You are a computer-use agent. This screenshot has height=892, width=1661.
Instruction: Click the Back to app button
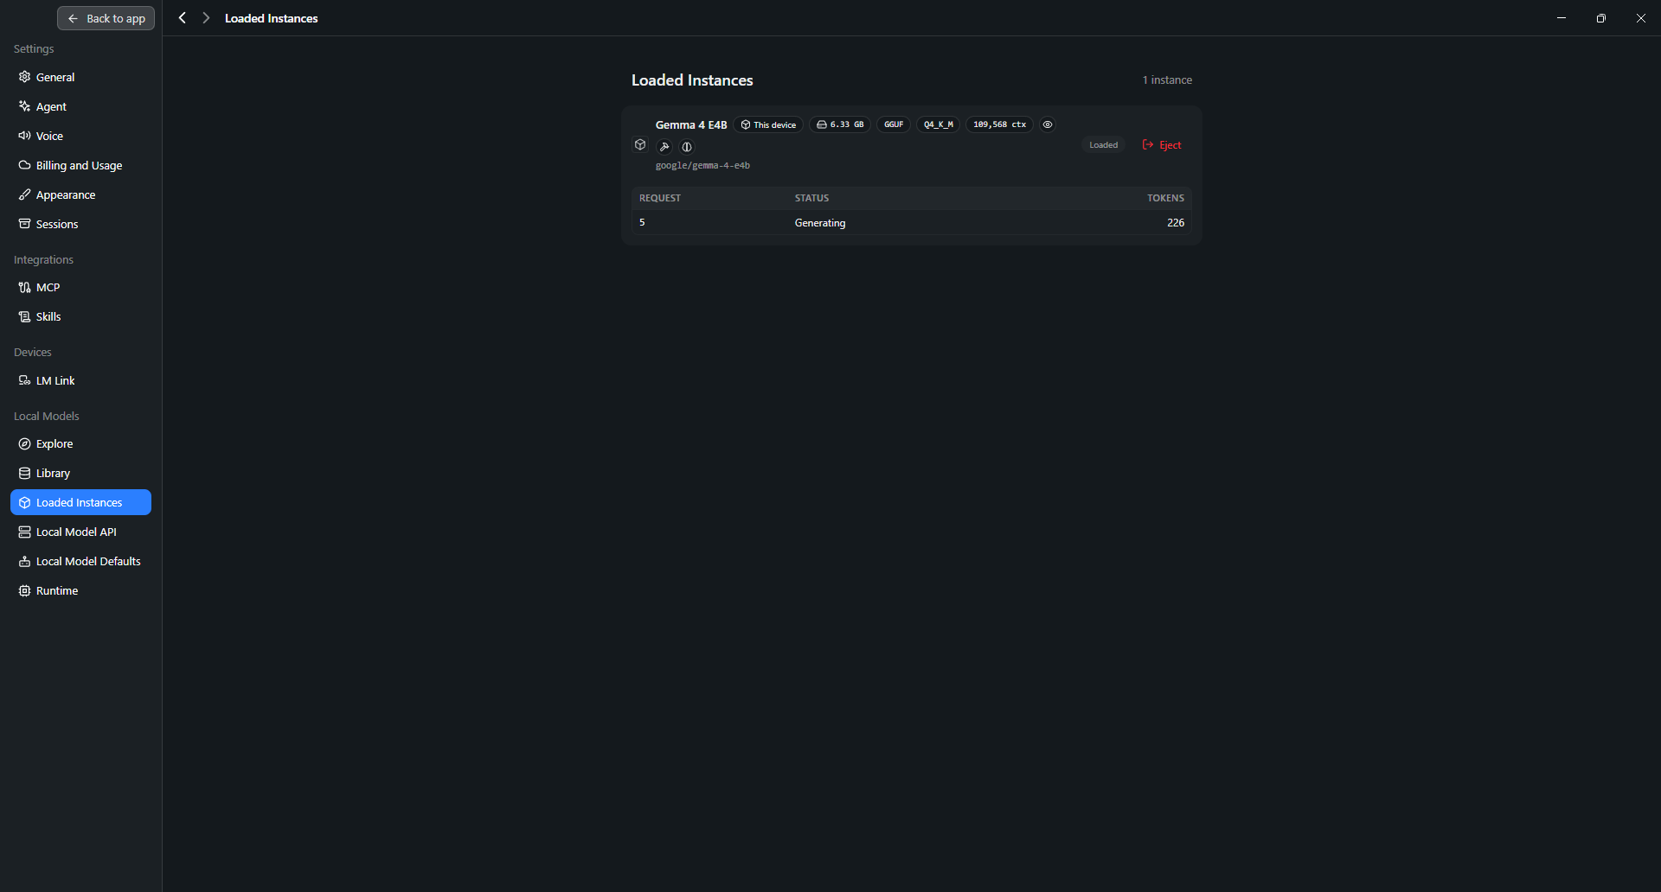[106, 18]
